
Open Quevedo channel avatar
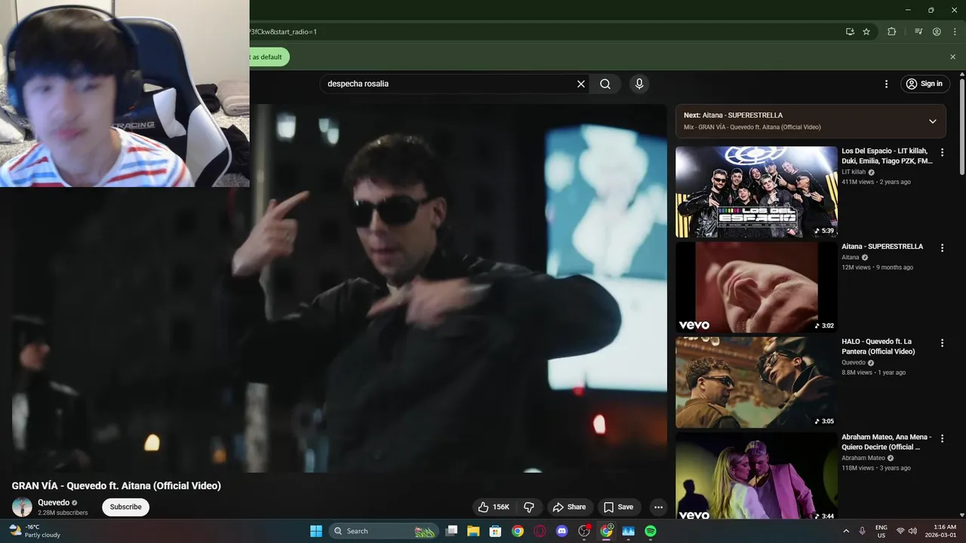tap(22, 507)
